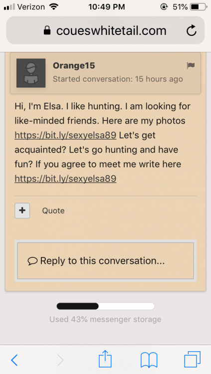Go back with Safari back arrow
Viewport: 211px width, 374px height.
pyautogui.click(x=14, y=360)
